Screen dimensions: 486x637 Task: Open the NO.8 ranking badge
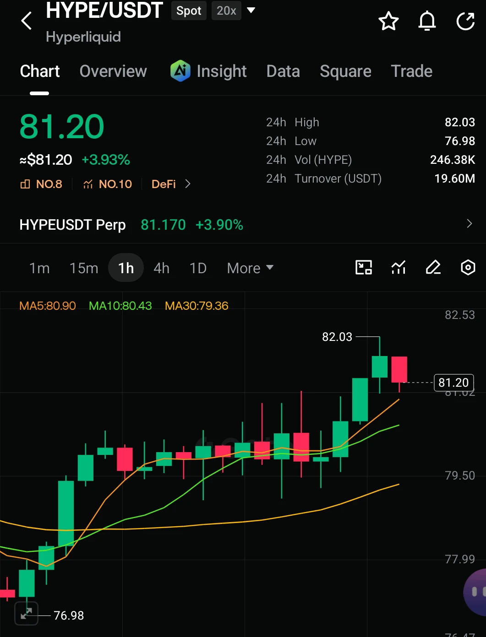point(41,184)
